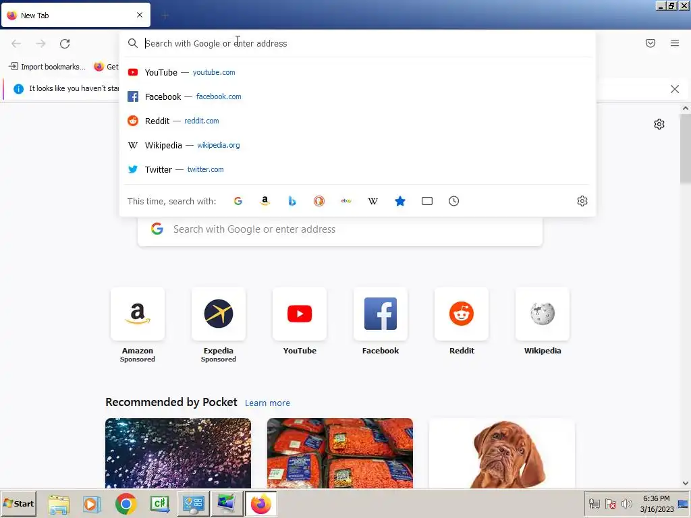Choose Facebook suggestion facebook.com

point(358,96)
